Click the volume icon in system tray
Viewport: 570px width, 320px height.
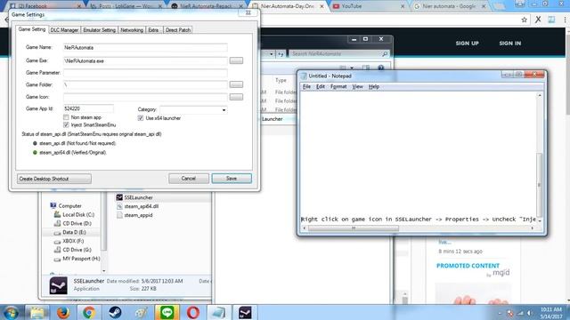[x=529, y=313]
